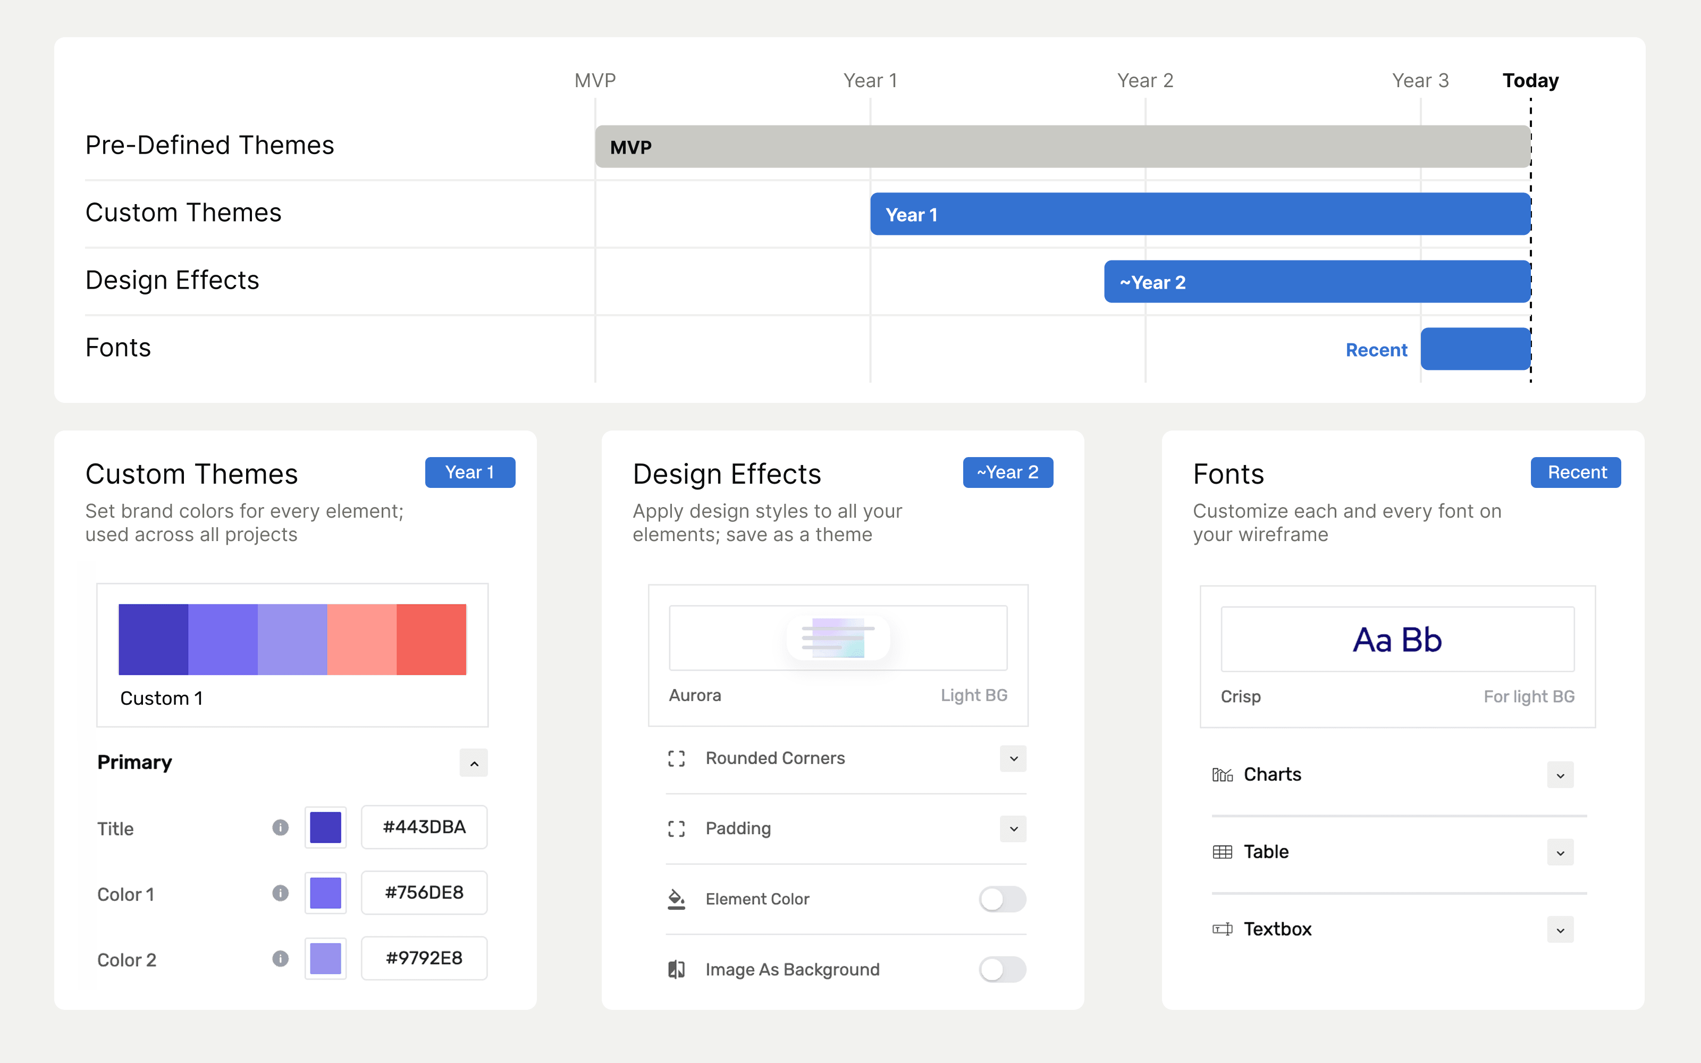The width and height of the screenshot is (1701, 1063).
Task: Click the ~Year 2 badge on Design Effects
Action: [1007, 473]
